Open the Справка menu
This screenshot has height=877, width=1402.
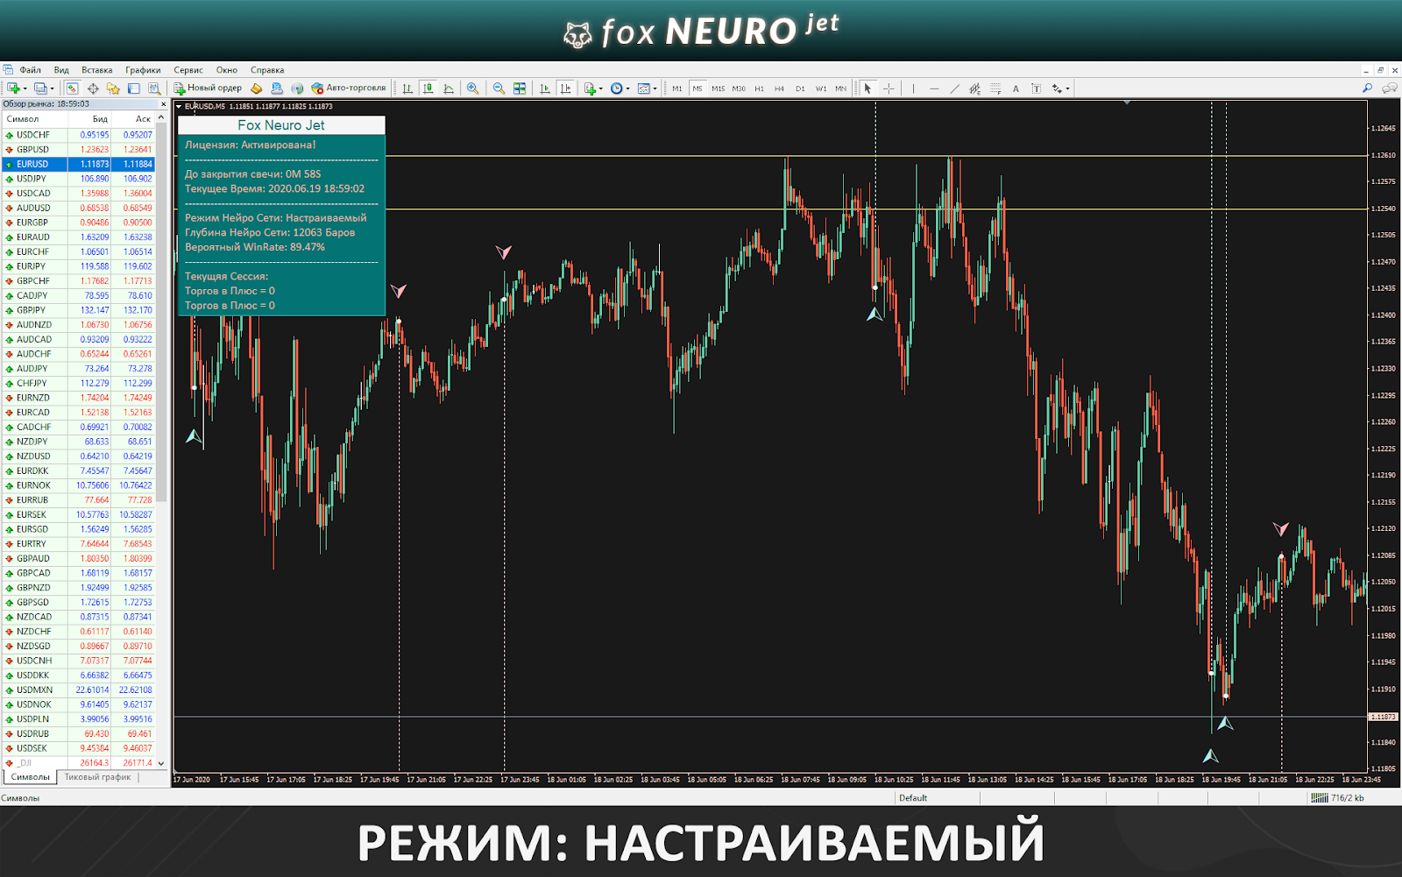[267, 70]
